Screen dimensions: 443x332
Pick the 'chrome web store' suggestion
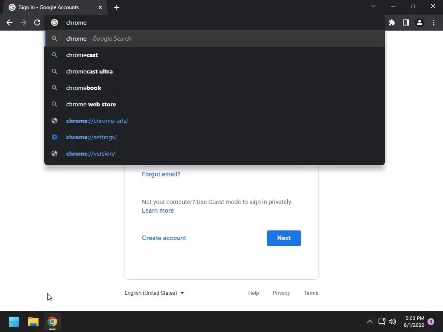click(215, 104)
